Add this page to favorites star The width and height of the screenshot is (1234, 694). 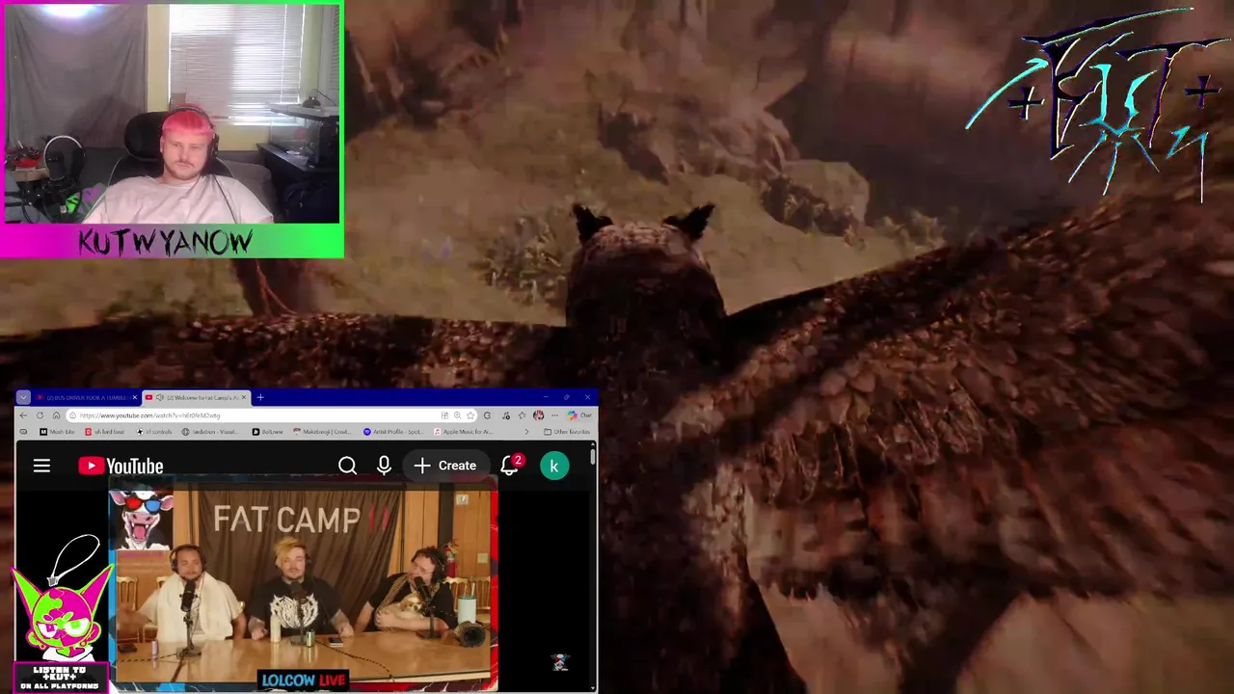pos(470,415)
